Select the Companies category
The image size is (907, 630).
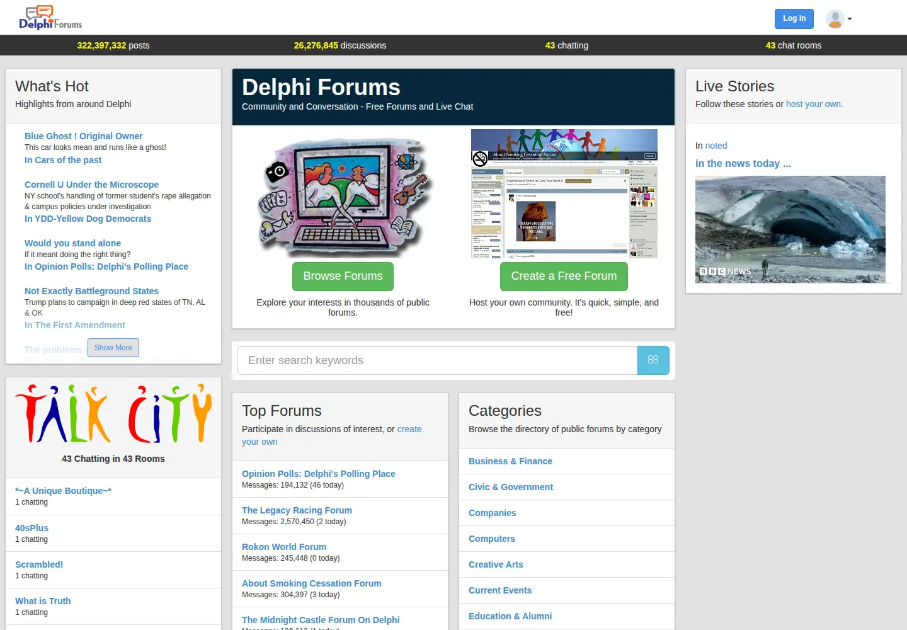493,513
